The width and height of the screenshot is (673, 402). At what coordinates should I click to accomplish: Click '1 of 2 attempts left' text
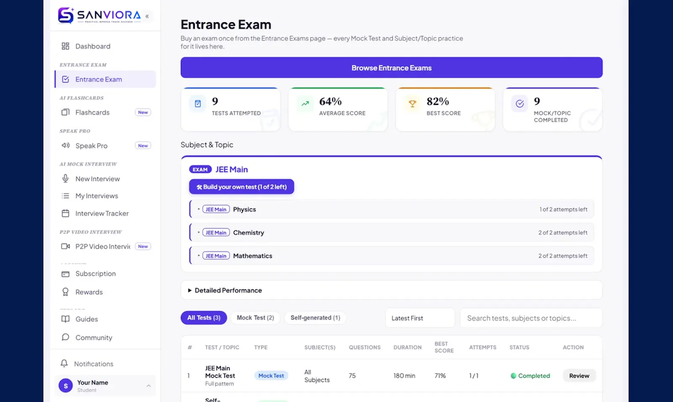(x=563, y=209)
